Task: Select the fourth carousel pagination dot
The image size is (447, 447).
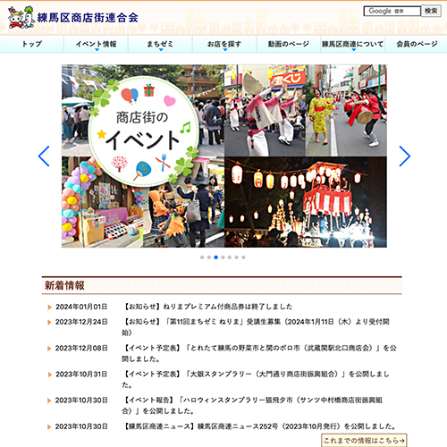Action: coord(223,257)
